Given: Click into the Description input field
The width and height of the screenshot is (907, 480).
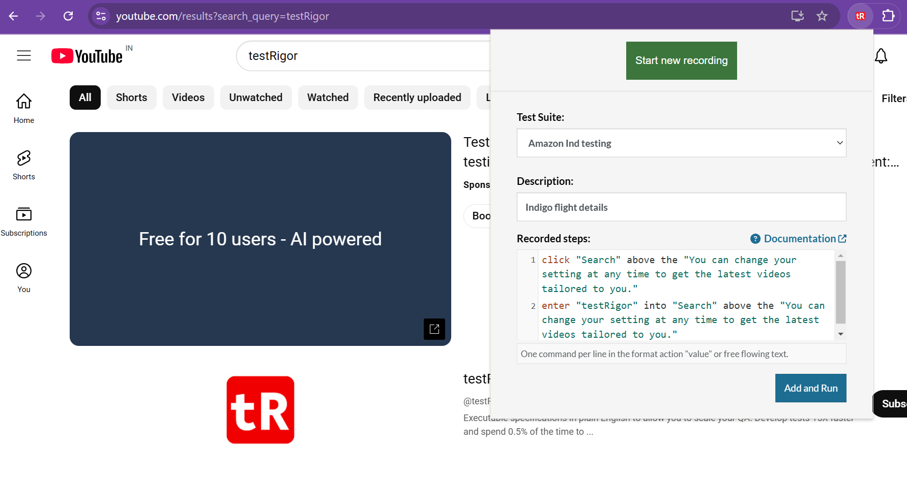Looking at the screenshot, I should point(681,207).
